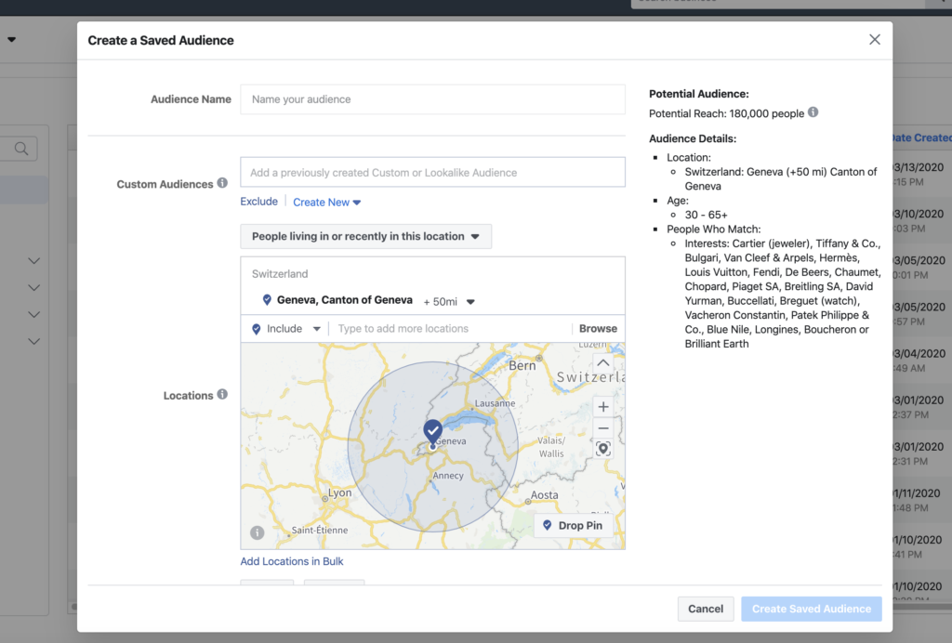952x643 pixels.
Task: Click the Audience Name input field
Action: (432, 99)
